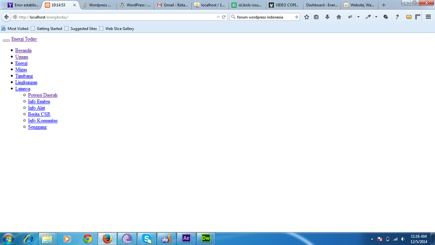Show hidden system tray icons arrow
The height and width of the screenshot is (245, 435).
point(372,239)
